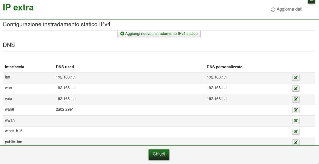Click the plus icon on add route button
The image size is (319, 164).
122,34
